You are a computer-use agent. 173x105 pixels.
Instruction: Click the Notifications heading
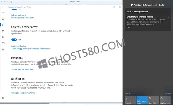(x=18, y=79)
